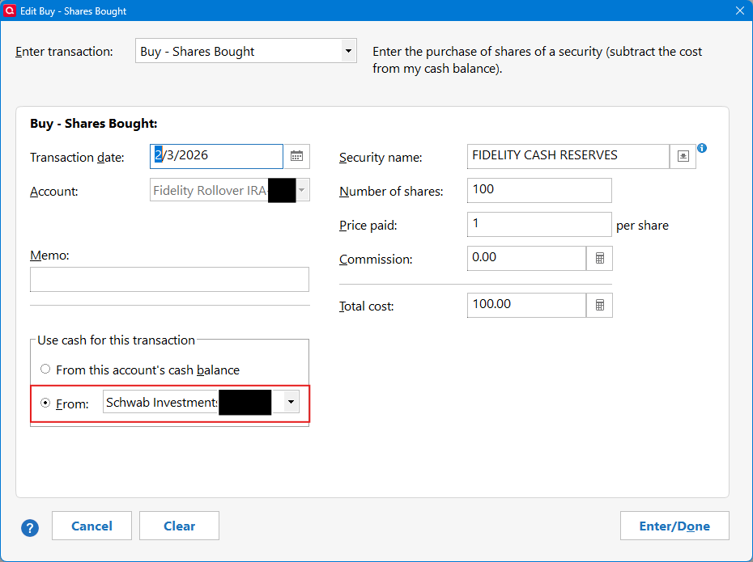Expand the Enter transaction type dropdown
The image size is (753, 562).
tap(348, 51)
